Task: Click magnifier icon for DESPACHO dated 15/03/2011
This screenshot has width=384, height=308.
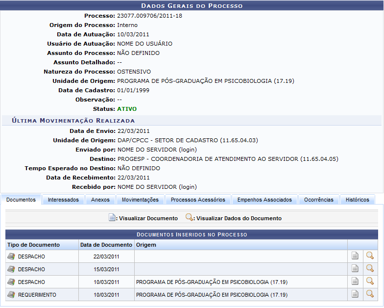Action: click(x=370, y=268)
